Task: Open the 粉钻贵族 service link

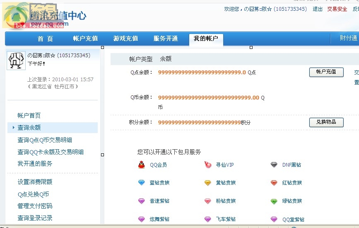Action: pos(226,201)
